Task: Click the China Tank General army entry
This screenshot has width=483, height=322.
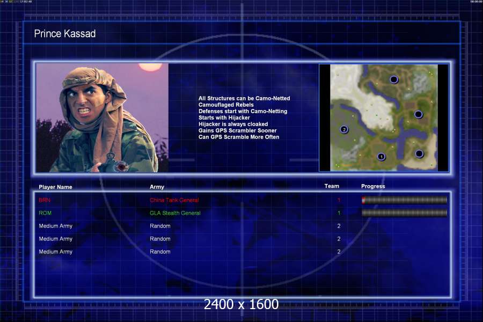Action: pos(174,200)
